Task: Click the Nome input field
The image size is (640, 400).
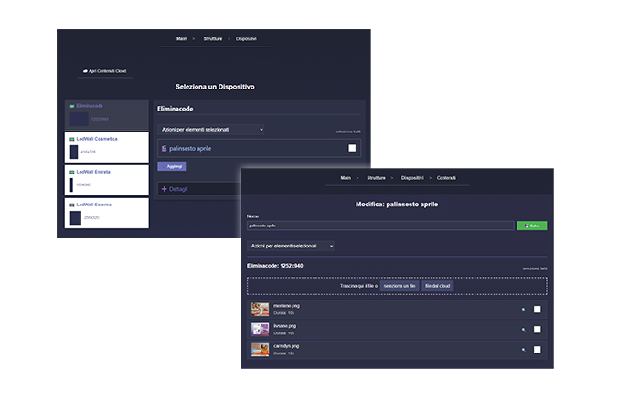Action: pyautogui.click(x=380, y=226)
